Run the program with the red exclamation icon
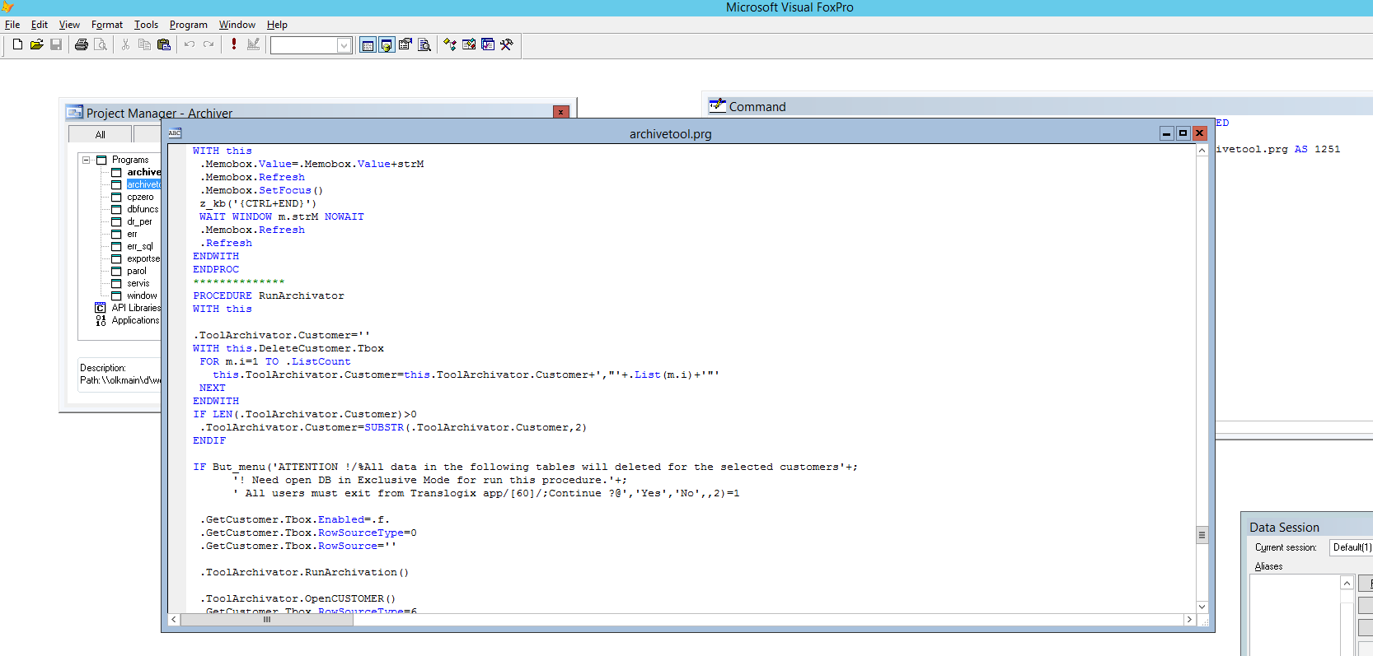1373x656 pixels. tap(234, 44)
